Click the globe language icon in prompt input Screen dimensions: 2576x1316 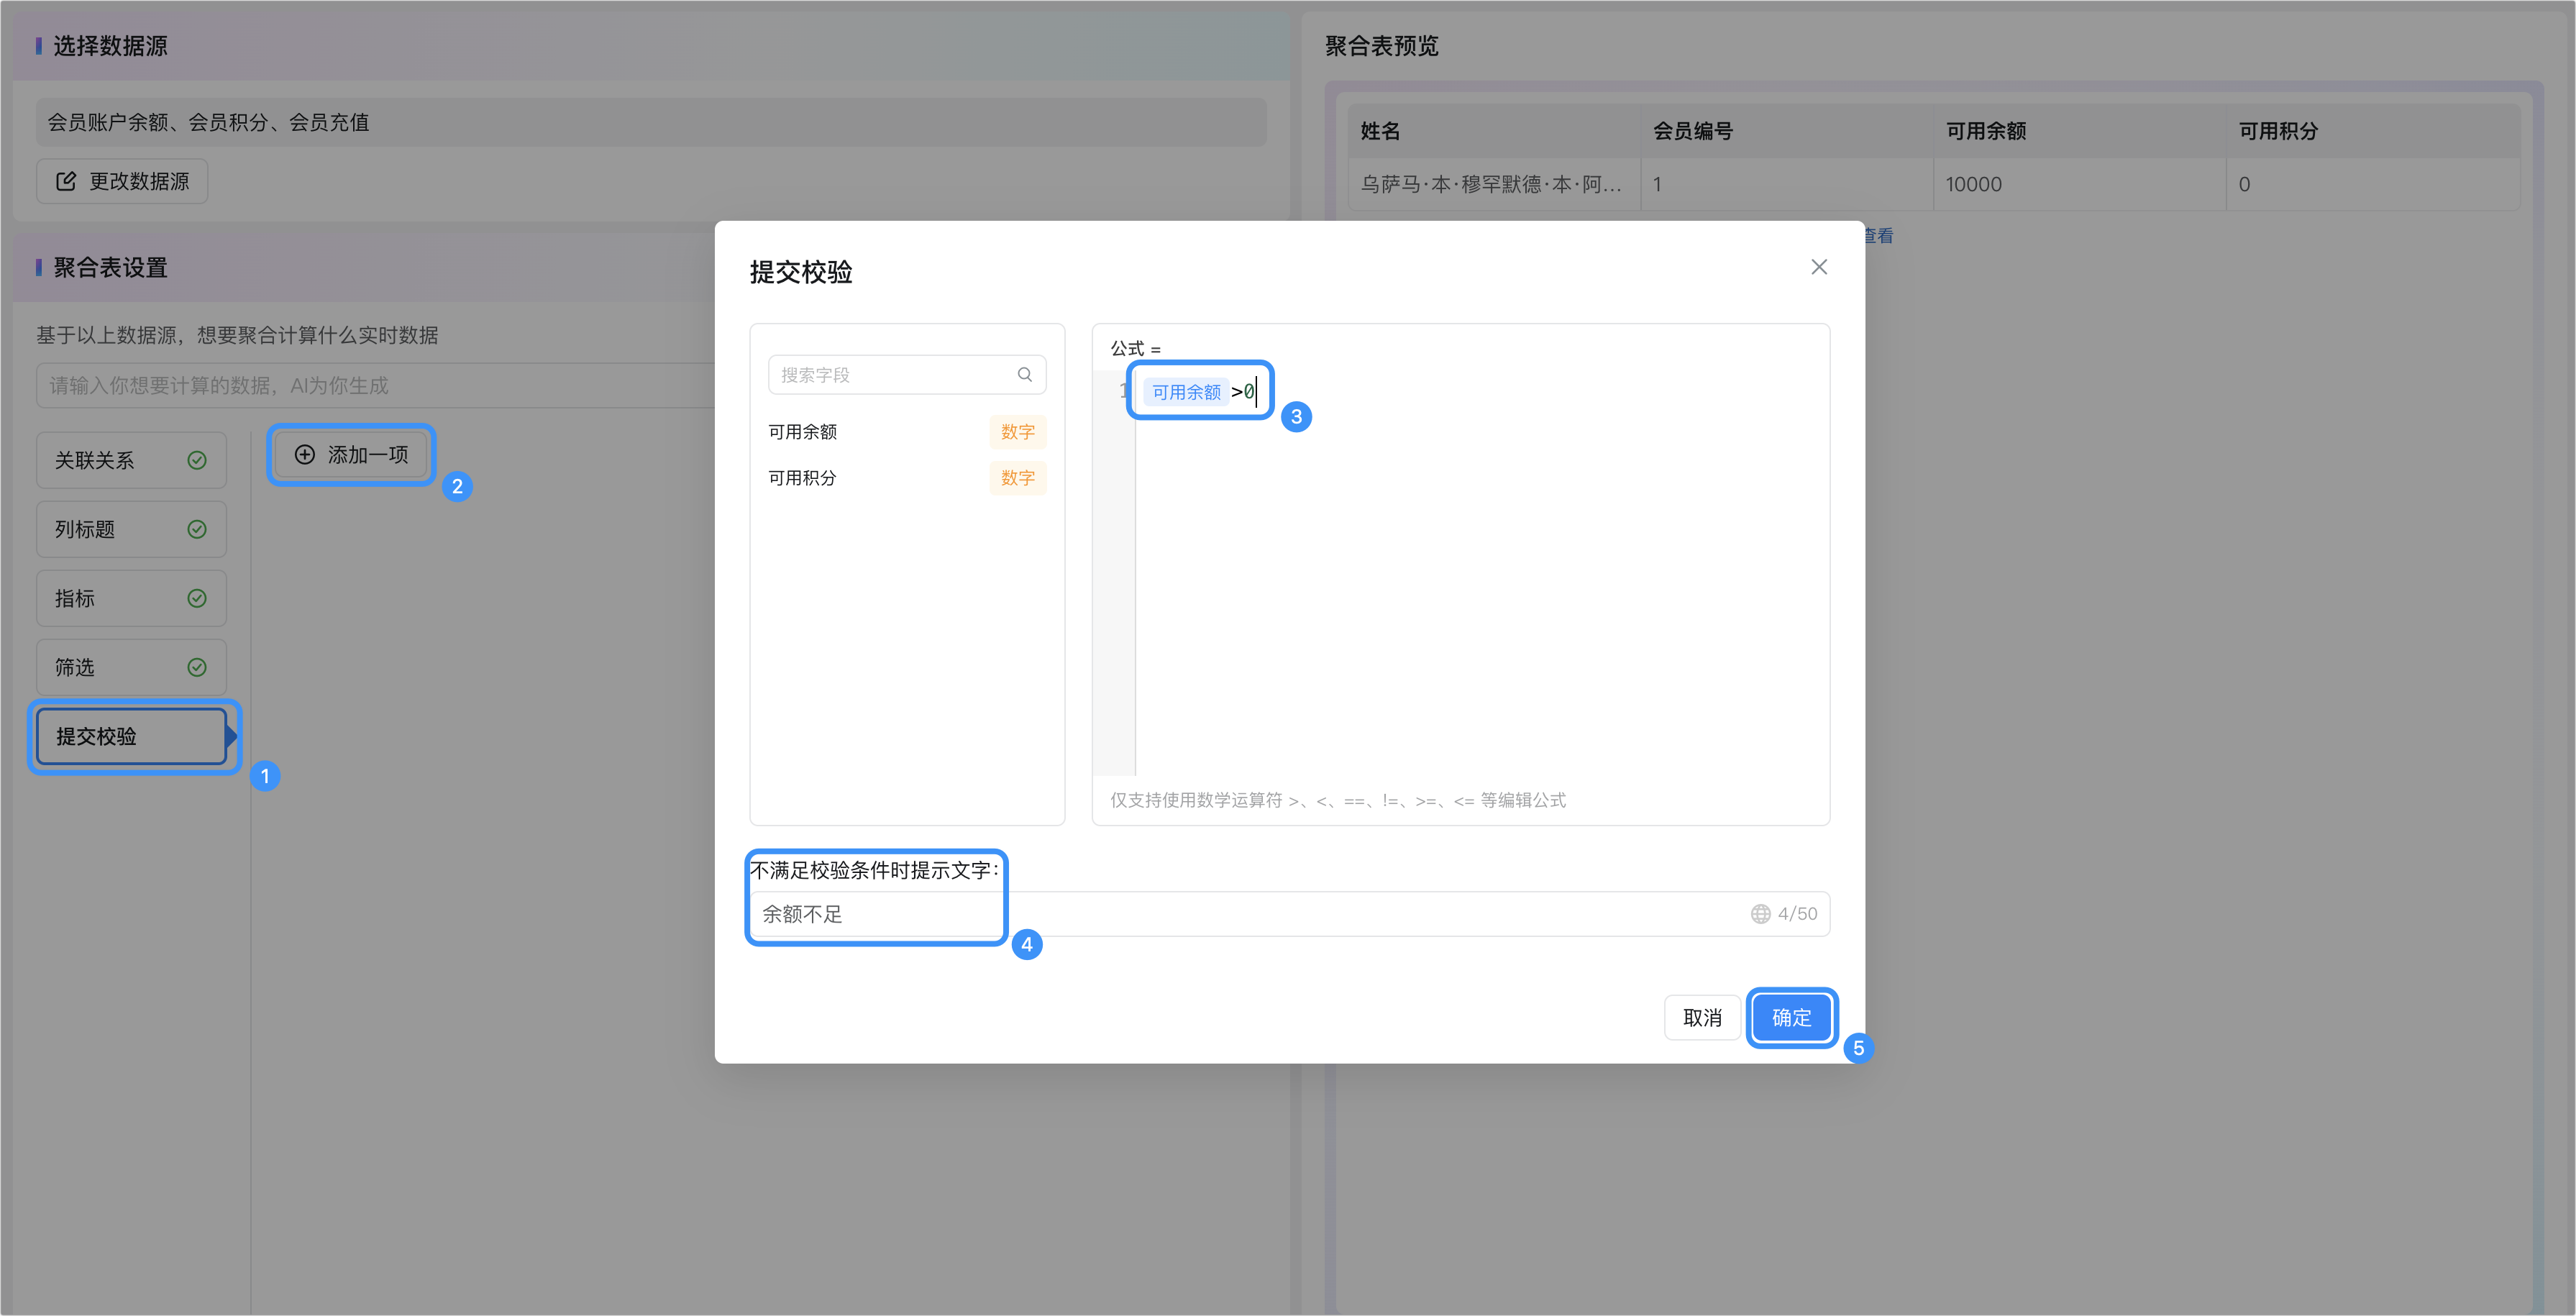1760,914
